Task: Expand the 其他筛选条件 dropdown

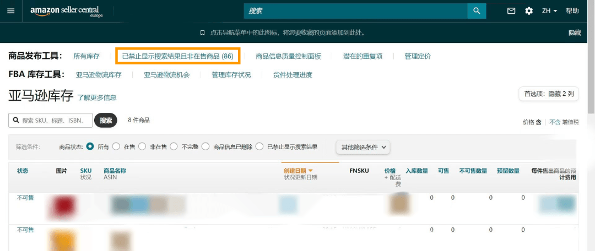Action: point(363,147)
